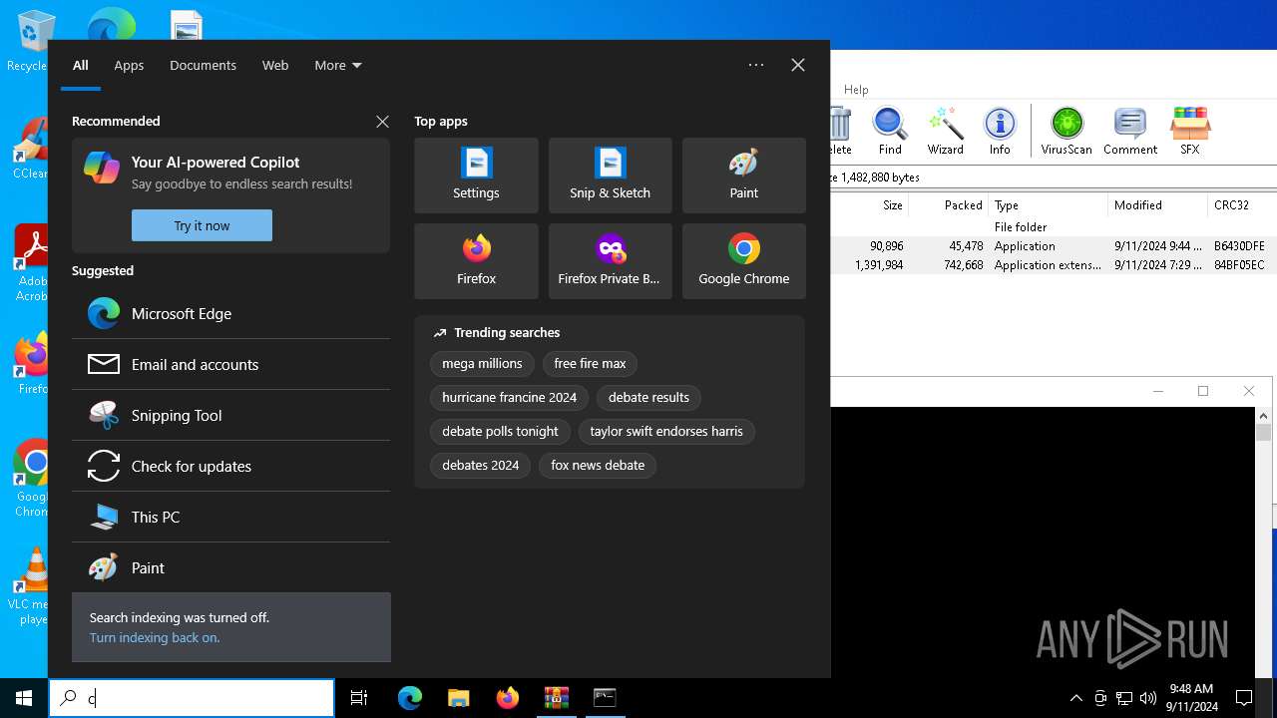Open Microsoft Edge suggestion
The image size is (1277, 718).
coord(230,313)
